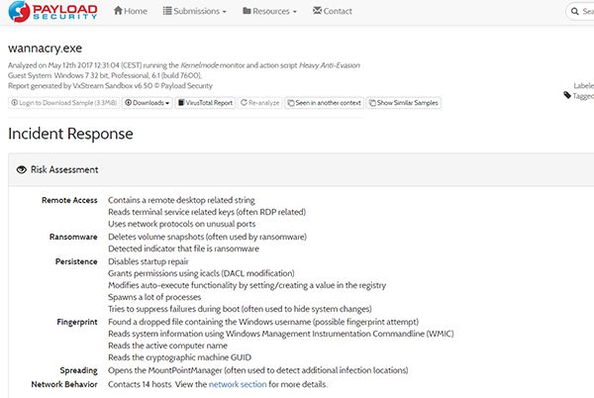Click the Home house icon

[x=118, y=11]
